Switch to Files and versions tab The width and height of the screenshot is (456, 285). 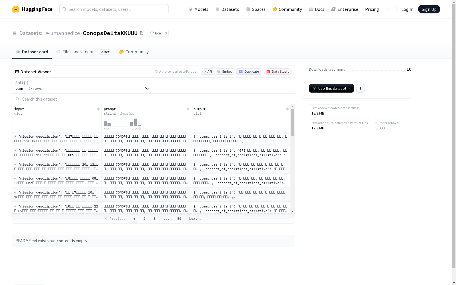[x=84, y=52]
